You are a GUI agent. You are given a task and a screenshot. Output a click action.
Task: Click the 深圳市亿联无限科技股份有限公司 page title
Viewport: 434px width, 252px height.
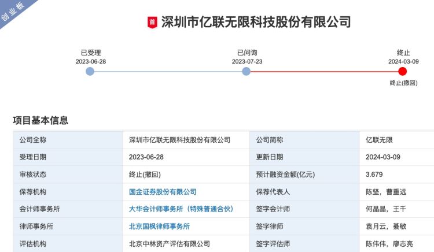256,23
